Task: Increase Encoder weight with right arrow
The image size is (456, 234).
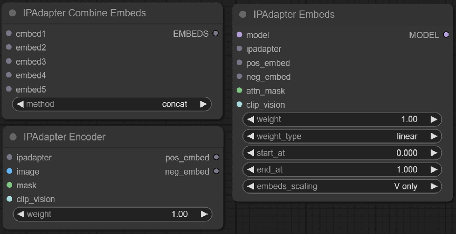Action: tap(204, 215)
